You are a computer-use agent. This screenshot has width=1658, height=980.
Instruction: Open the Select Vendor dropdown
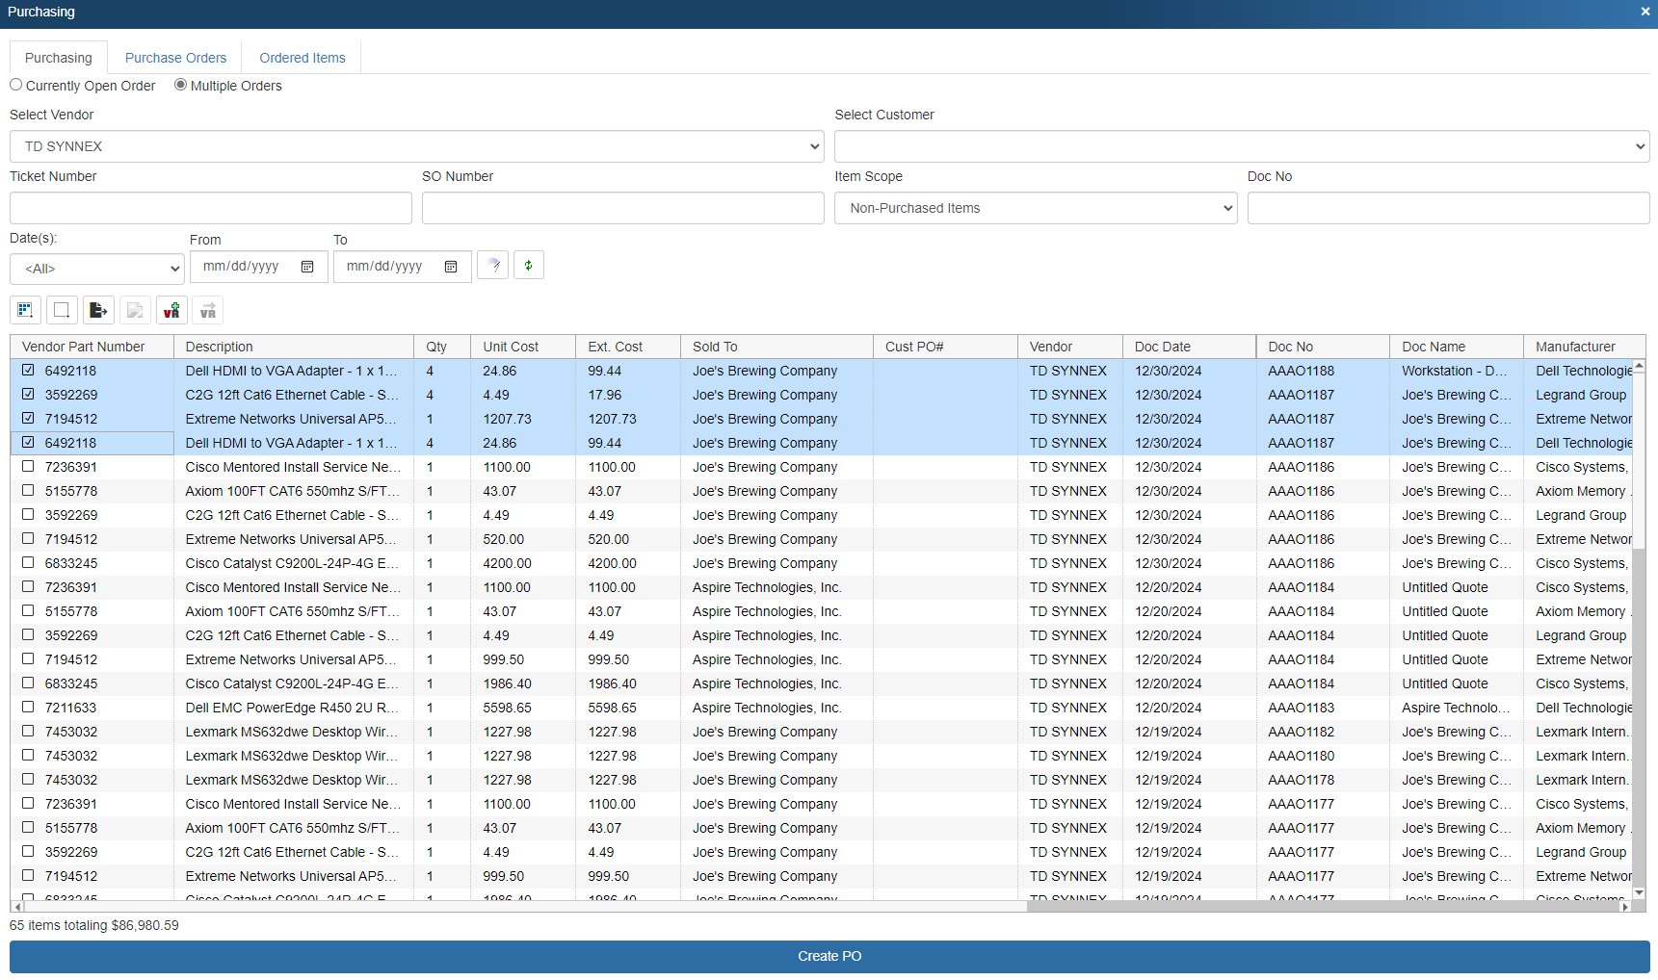click(416, 146)
